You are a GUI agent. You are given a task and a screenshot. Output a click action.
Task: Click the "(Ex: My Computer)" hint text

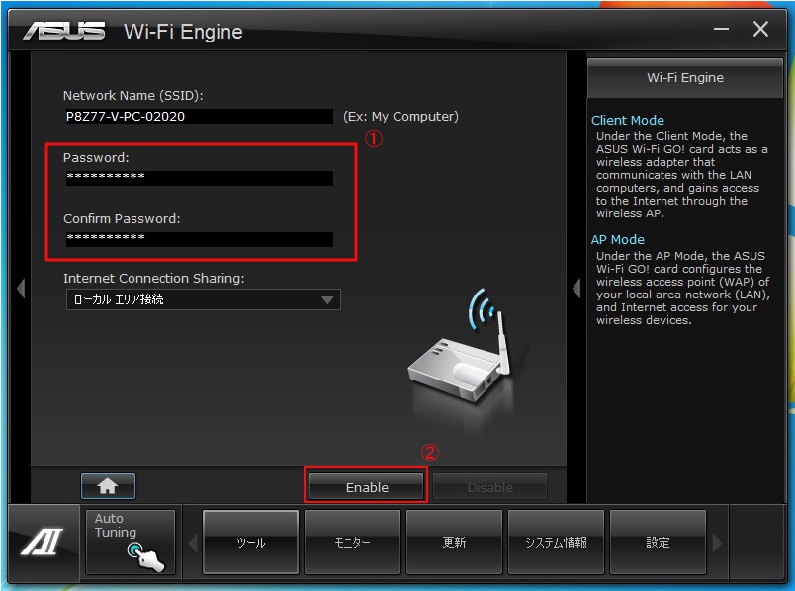pos(400,116)
